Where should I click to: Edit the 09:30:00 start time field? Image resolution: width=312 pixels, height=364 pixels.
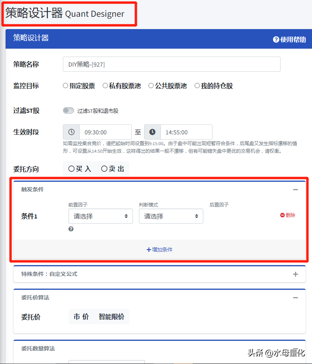[x=105, y=132]
